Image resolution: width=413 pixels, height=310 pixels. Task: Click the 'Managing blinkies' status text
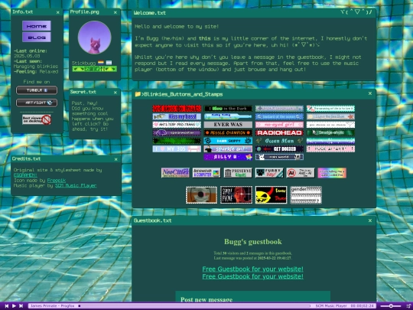(x=36, y=67)
